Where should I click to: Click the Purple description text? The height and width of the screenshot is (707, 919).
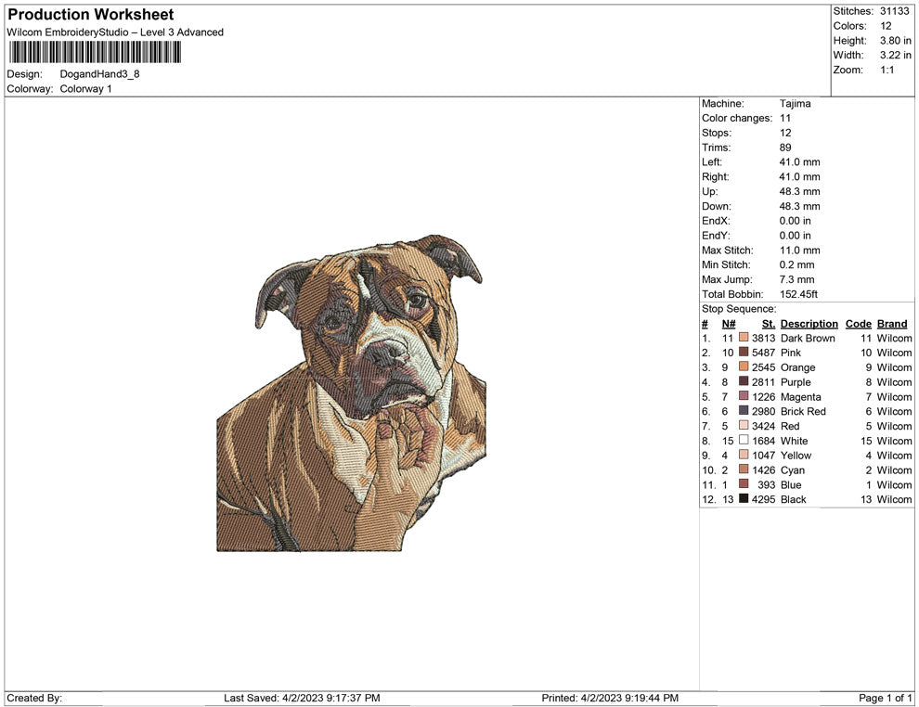tap(796, 382)
